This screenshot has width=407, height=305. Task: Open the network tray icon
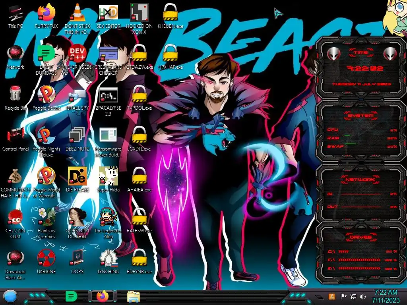pyautogui.click(x=353, y=297)
